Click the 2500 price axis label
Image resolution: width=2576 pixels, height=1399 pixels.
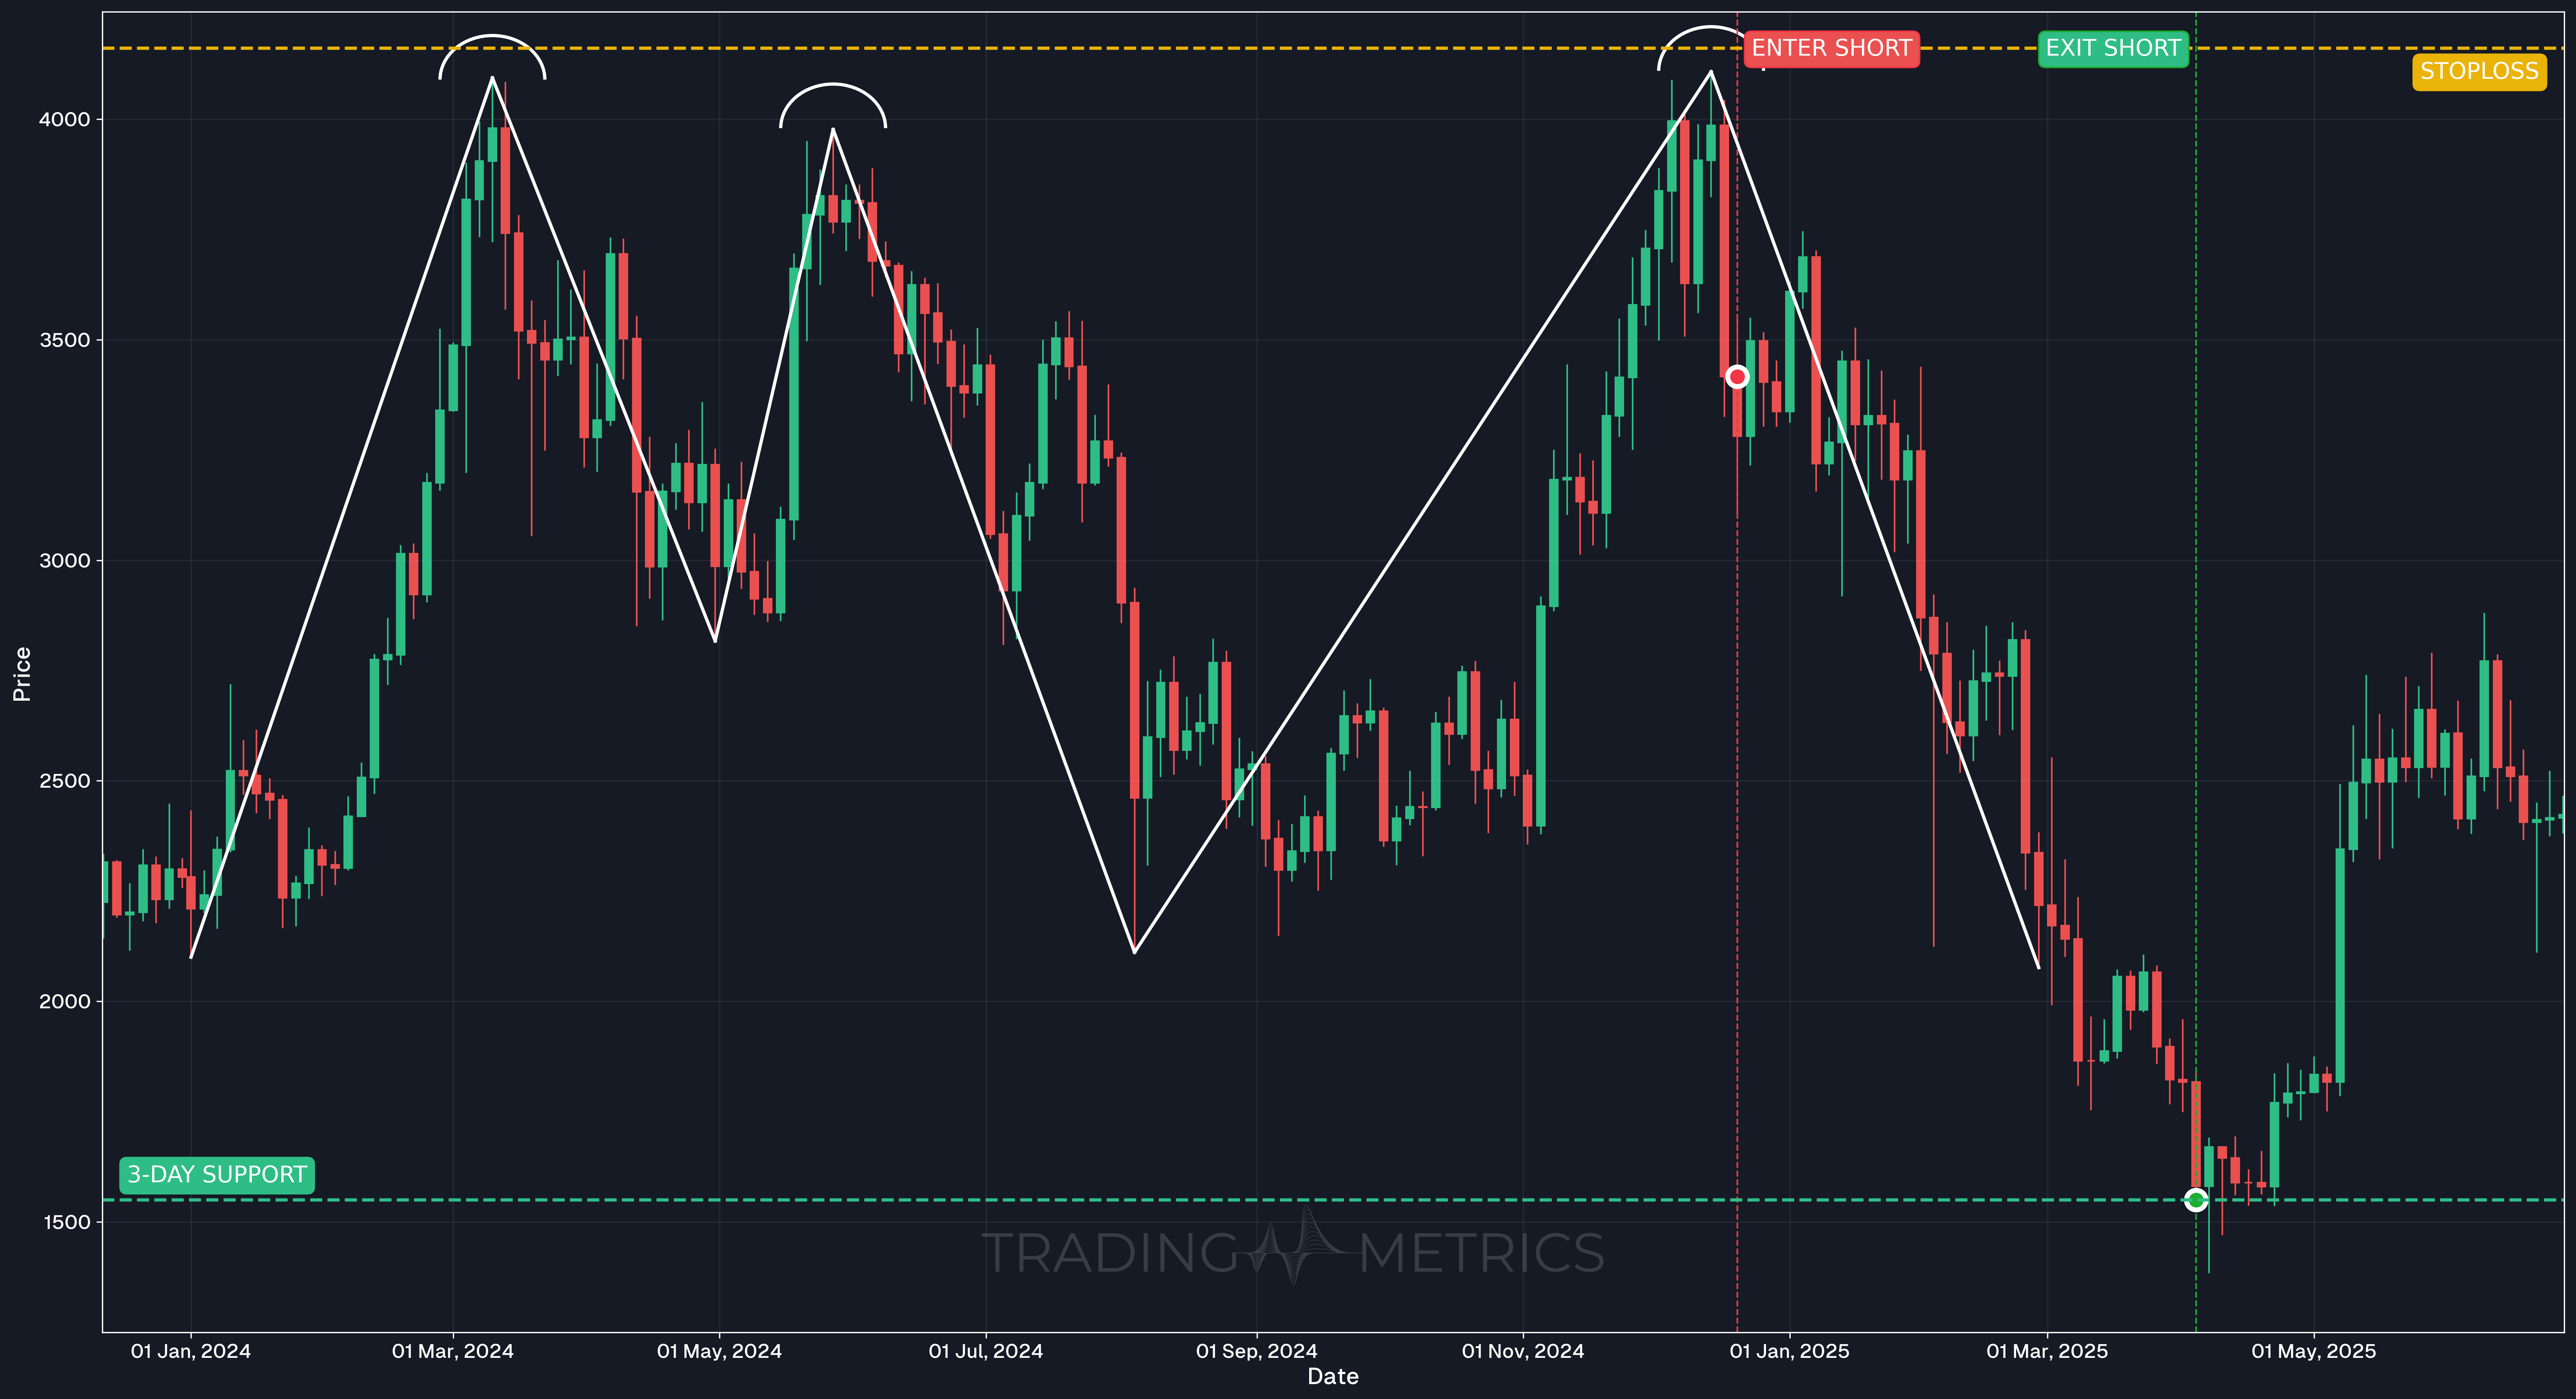(x=64, y=781)
